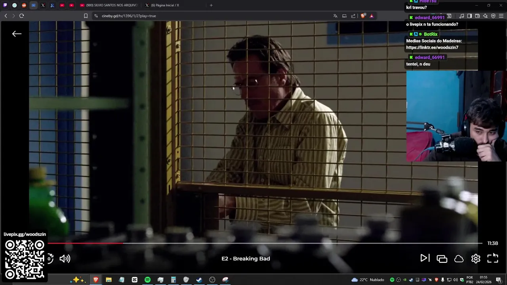507x285 pixels.
Task: Click username edward_66991 above 'tentei, n deu'
Action: (x=430, y=57)
